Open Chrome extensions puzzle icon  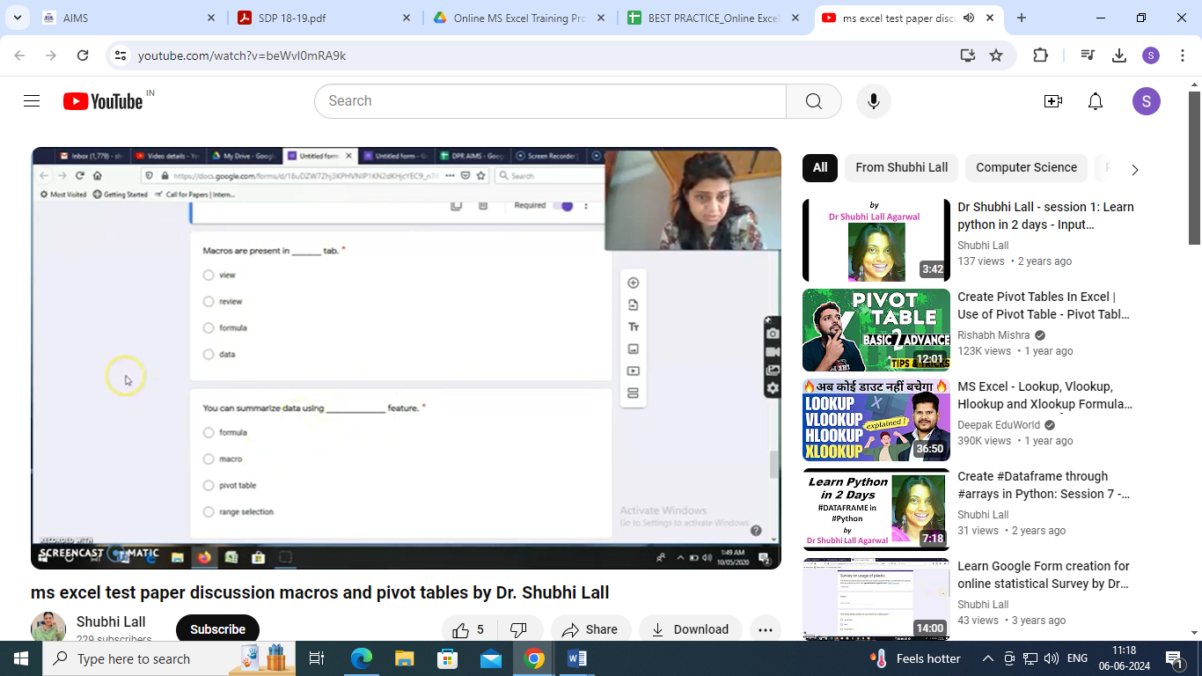[1040, 55]
